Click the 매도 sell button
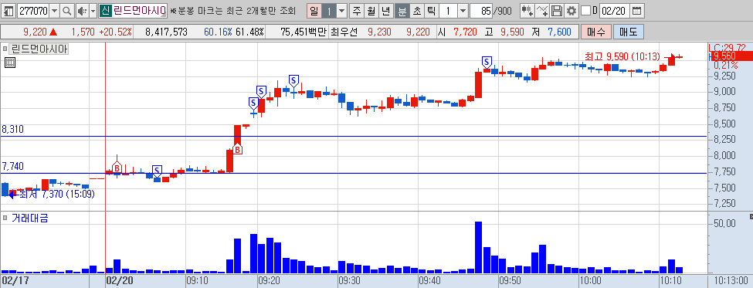 click(x=628, y=32)
